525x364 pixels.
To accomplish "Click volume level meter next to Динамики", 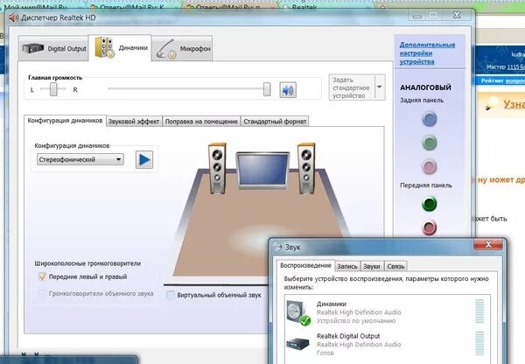I will click(479, 311).
